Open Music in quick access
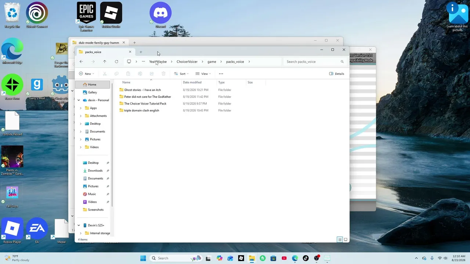 (x=93, y=194)
